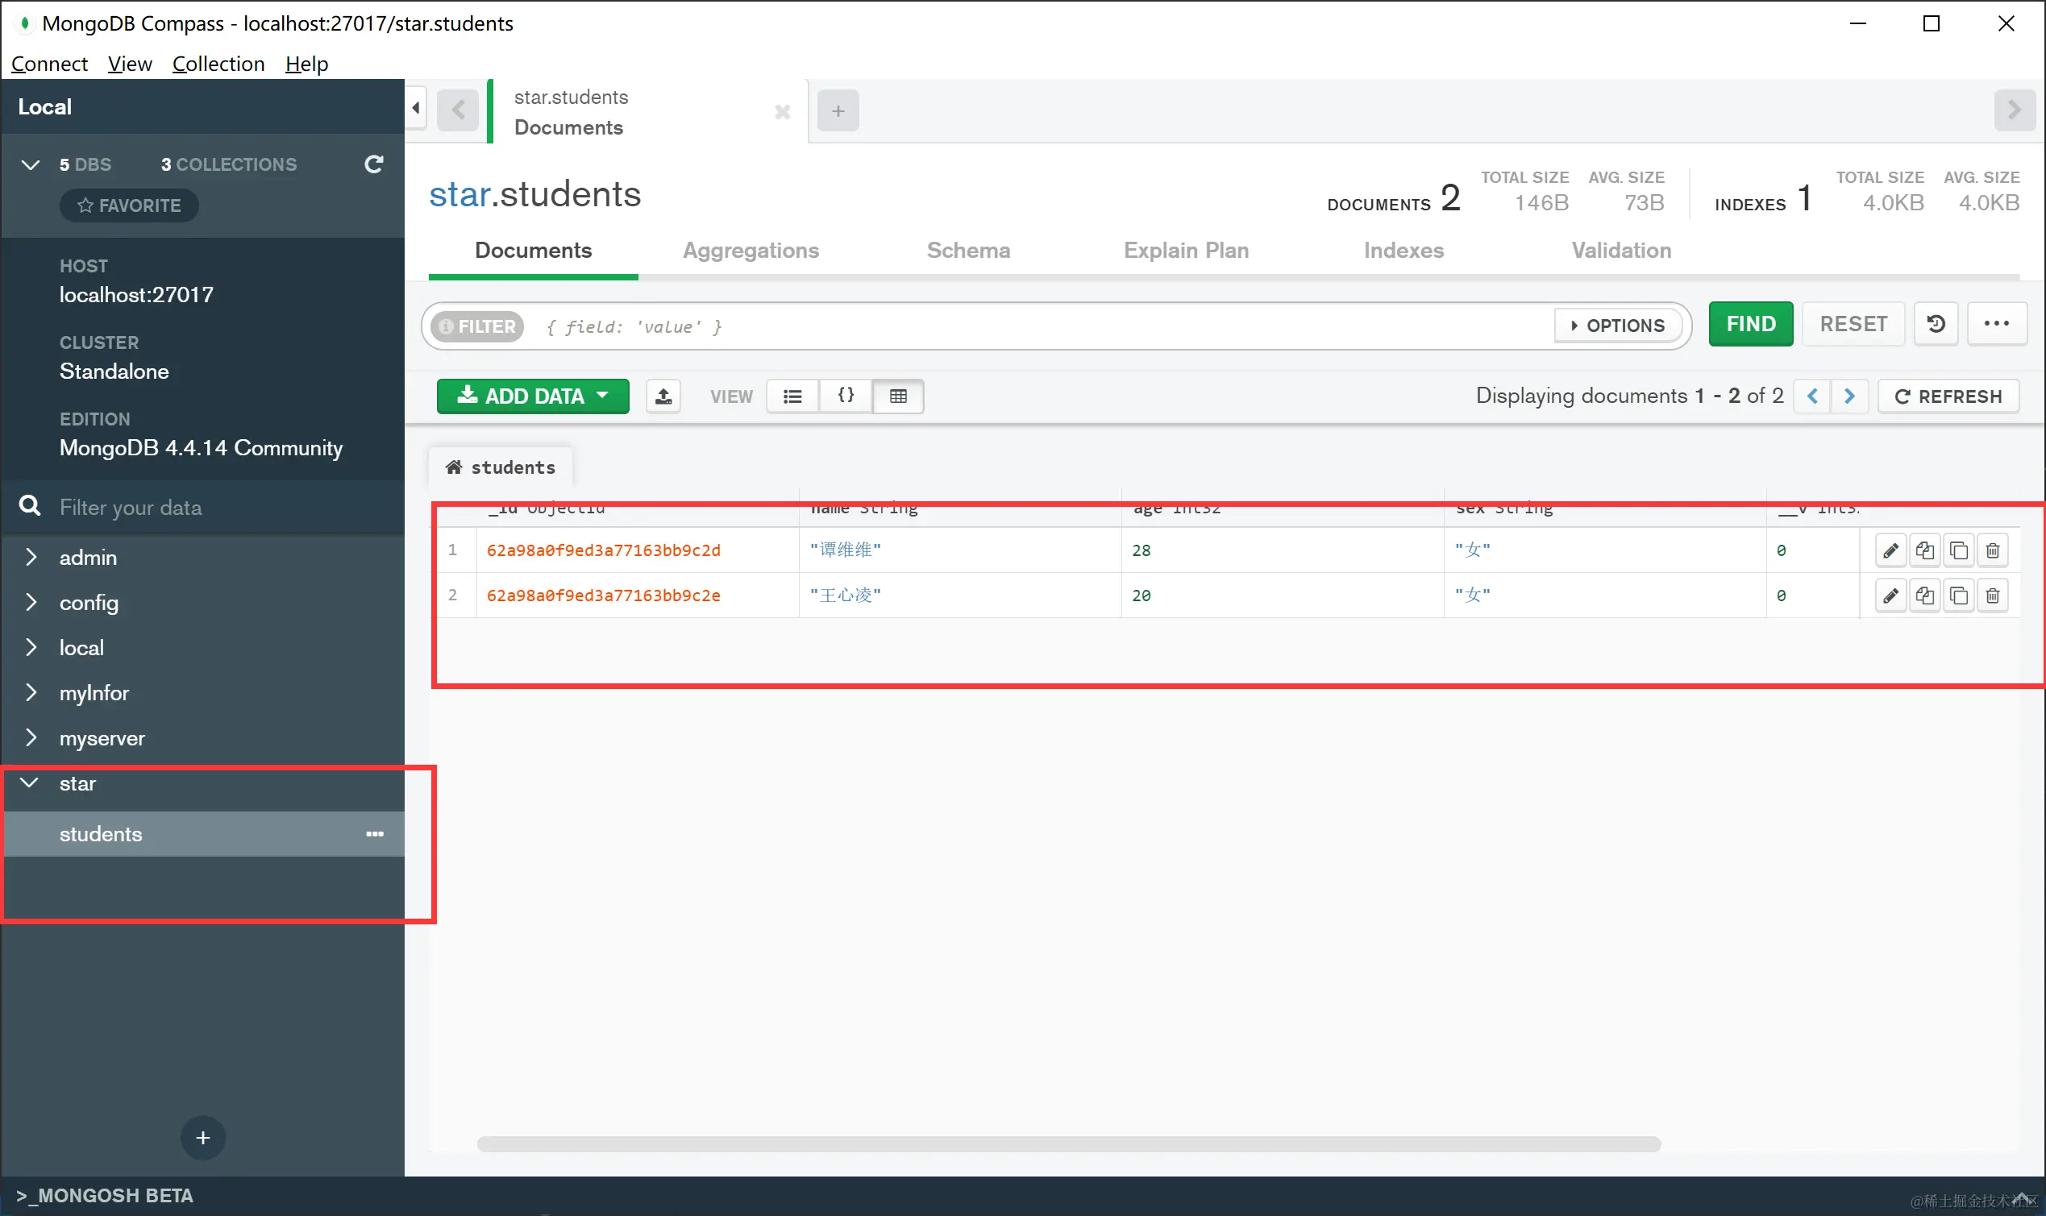Open the Collection menu
Screen dimensions: 2046x1216
(x=218, y=64)
